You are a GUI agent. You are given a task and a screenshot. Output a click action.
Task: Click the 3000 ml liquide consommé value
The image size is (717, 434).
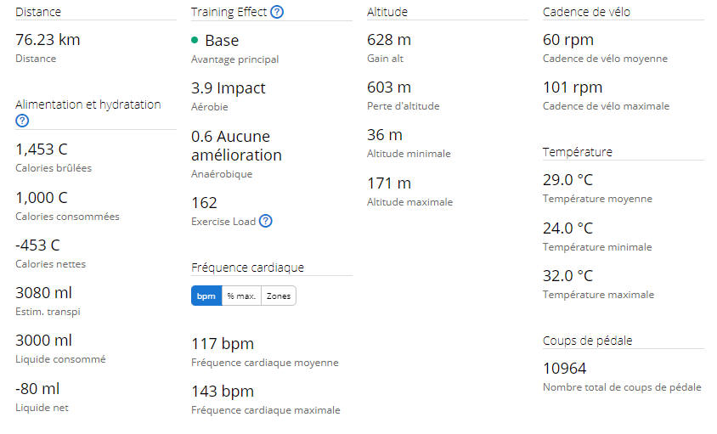pyautogui.click(x=43, y=341)
